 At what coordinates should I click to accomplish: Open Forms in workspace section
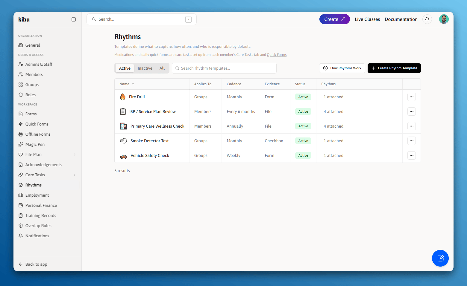point(48,114)
